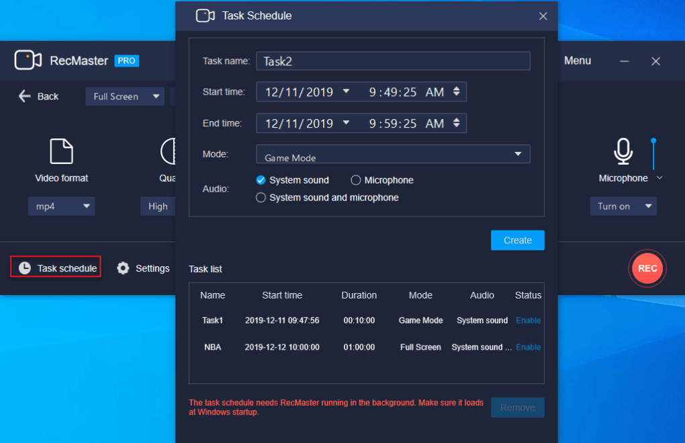Click the red REC record button
Image resolution: width=685 pixels, height=443 pixels.
click(647, 268)
